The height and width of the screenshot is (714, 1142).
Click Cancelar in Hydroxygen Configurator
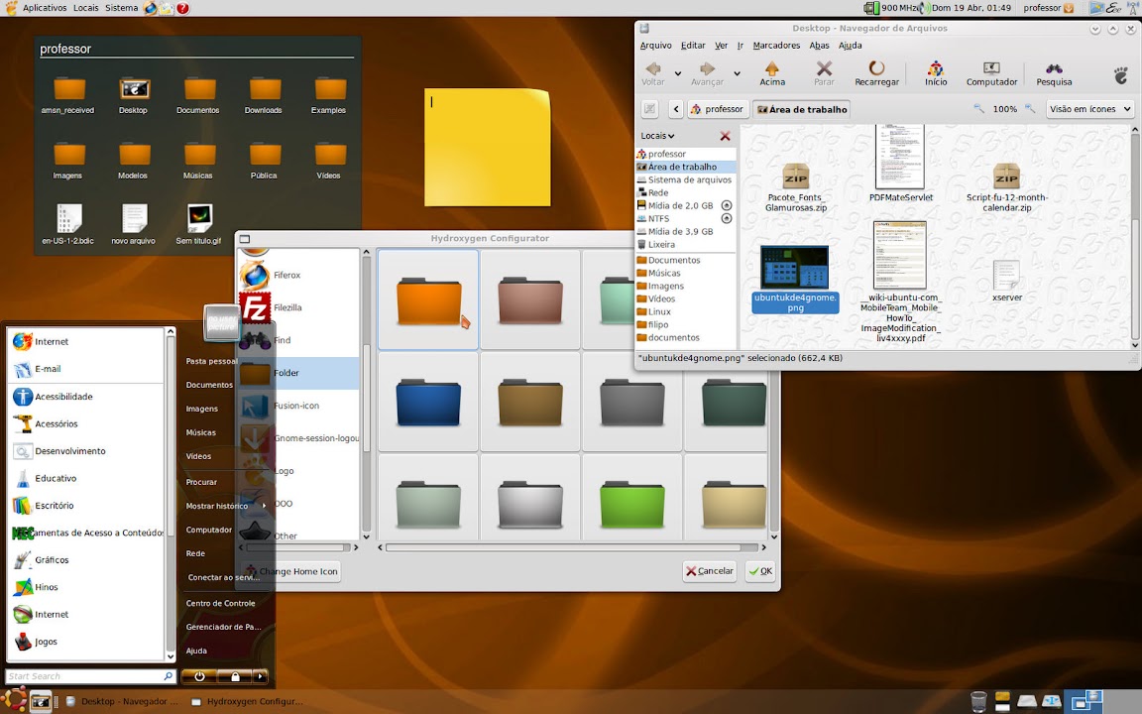click(x=710, y=571)
